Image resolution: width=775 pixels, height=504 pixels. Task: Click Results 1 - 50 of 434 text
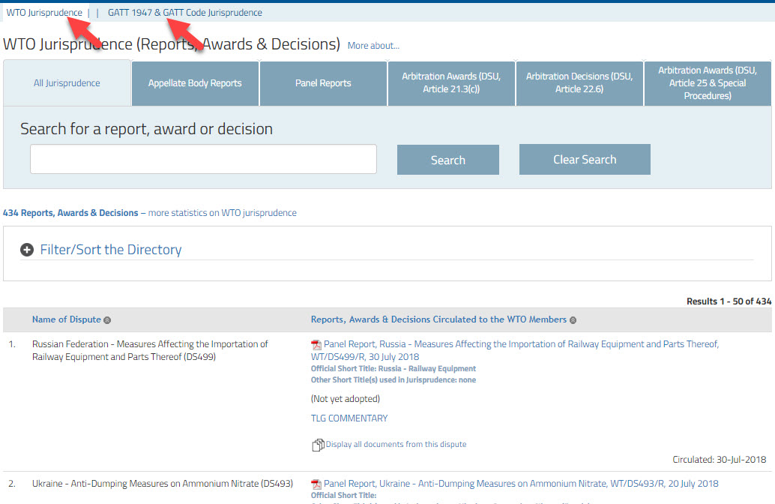pyautogui.click(x=729, y=301)
